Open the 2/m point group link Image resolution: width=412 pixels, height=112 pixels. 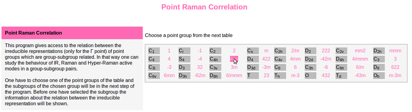295,50
